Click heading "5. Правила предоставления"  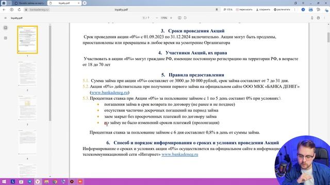tap(192, 75)
